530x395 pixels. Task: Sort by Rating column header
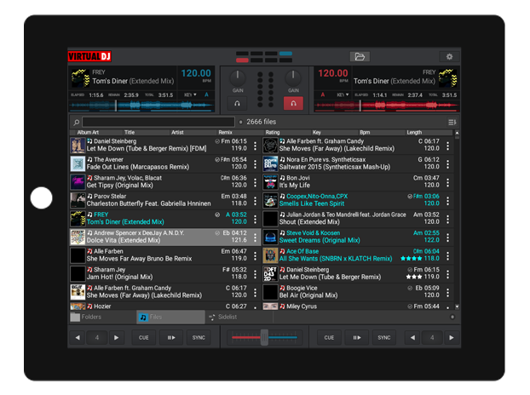[273, 132]
